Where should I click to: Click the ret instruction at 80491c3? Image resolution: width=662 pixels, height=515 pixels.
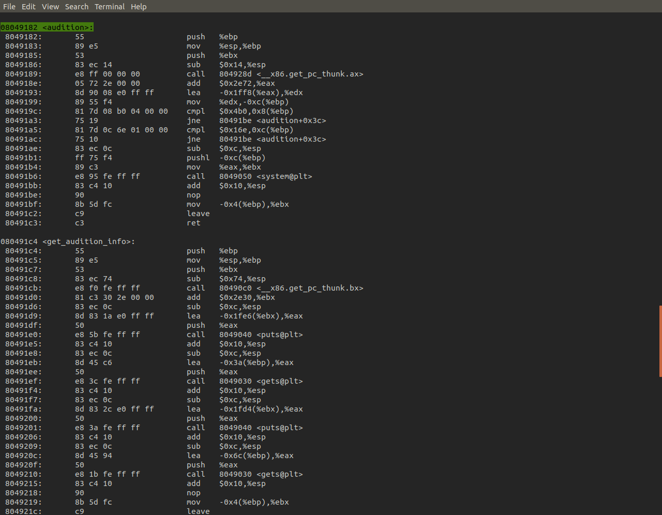click(x=193, y=223)
